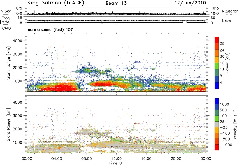The height and width of the screenshot is (165, 238).
Task: Click the frequency step near 21:00 UT
Action: pos(185,21)
